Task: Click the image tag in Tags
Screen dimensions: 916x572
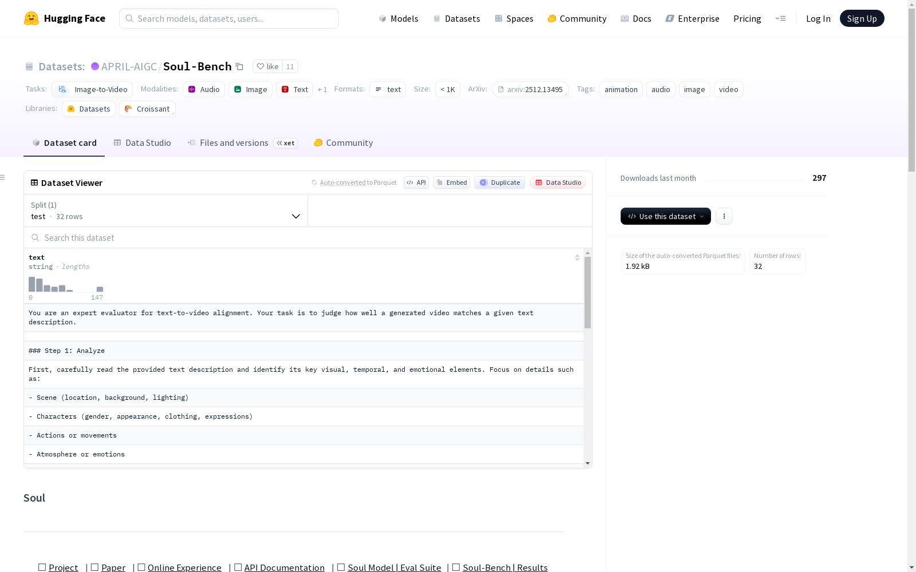Action: click(x=694, y=89)
